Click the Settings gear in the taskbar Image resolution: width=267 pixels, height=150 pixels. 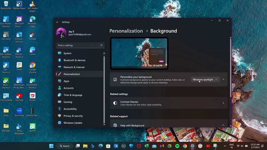(192, 146)
